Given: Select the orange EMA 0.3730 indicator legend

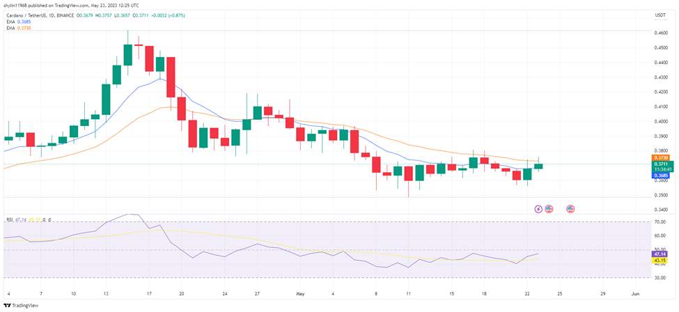Looking at the screenshot, I should pyautogui.click(x=17, y=28).
